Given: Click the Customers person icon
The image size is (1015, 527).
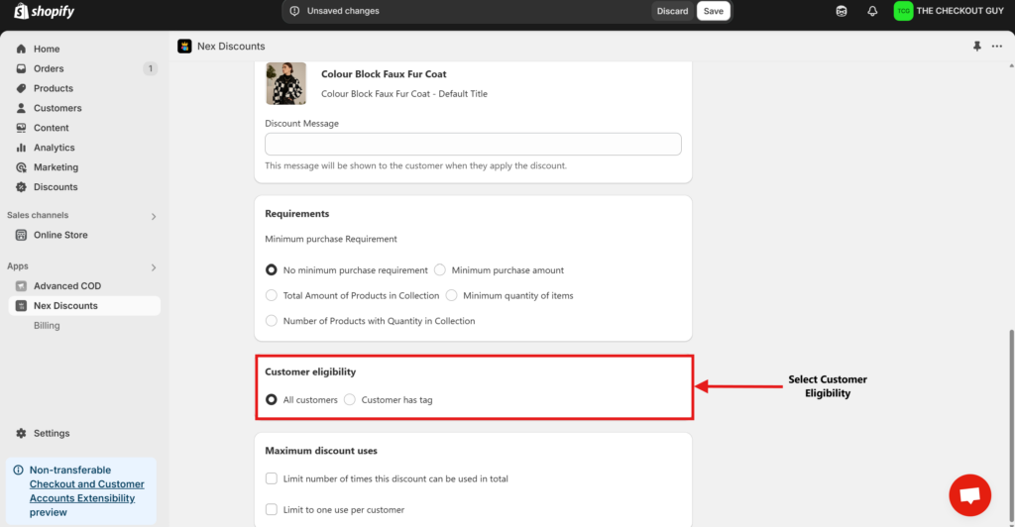Looking at the screenshot, I should click(22, 108).
